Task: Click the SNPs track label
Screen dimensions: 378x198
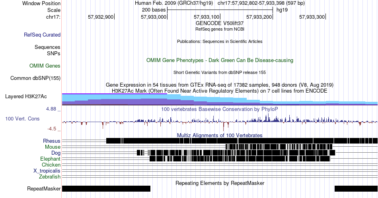Action: 54,53
